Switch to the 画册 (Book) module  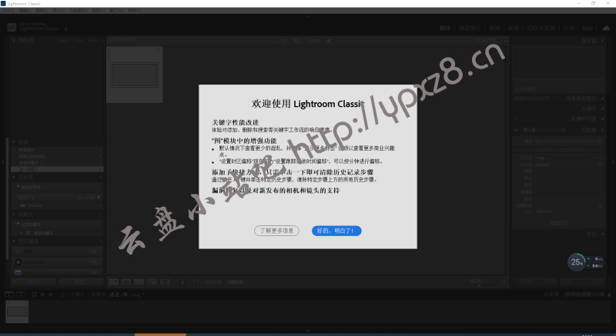coord(514,28)
